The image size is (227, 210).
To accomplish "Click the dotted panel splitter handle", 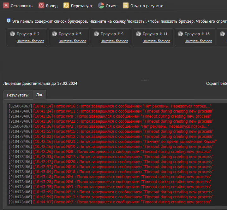I will tap(144, 80).
